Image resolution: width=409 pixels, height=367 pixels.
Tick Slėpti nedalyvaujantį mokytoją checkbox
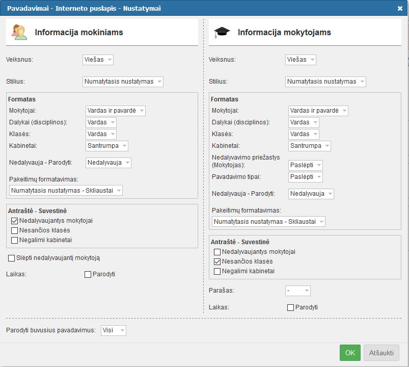[x=12, y=258]
